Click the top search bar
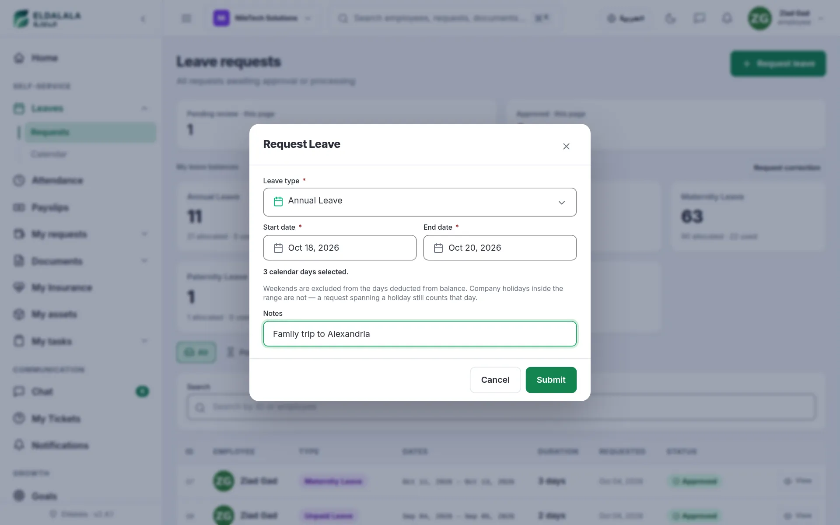 pyautogui.click(x=444, y=18)
